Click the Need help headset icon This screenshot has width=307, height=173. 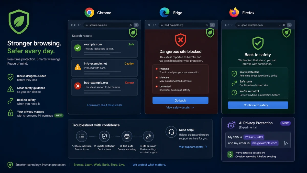[171, 132]
